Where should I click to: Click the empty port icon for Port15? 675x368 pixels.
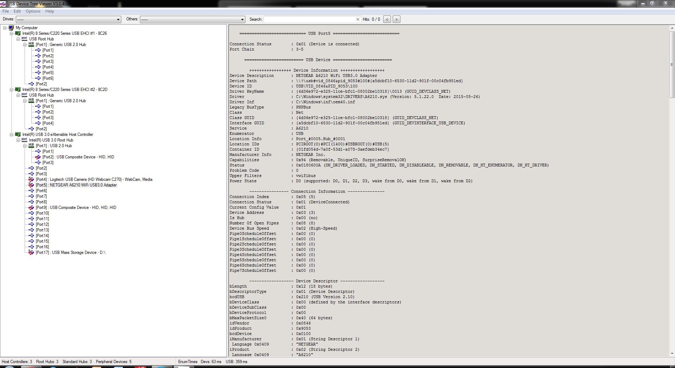31,241
